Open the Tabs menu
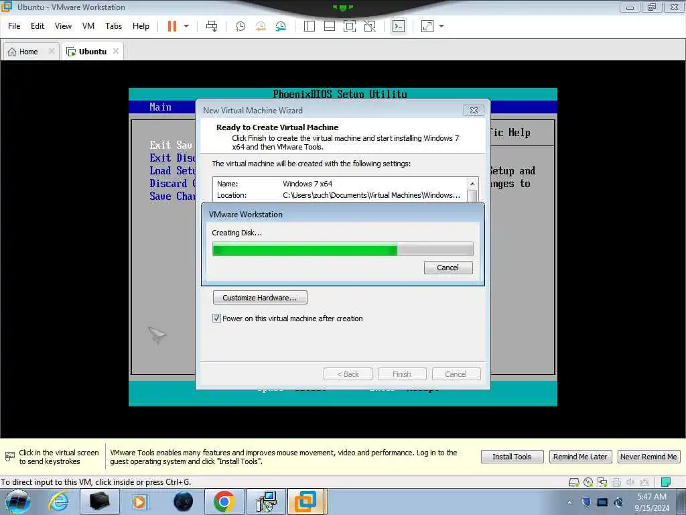 (x=113, y=26)
